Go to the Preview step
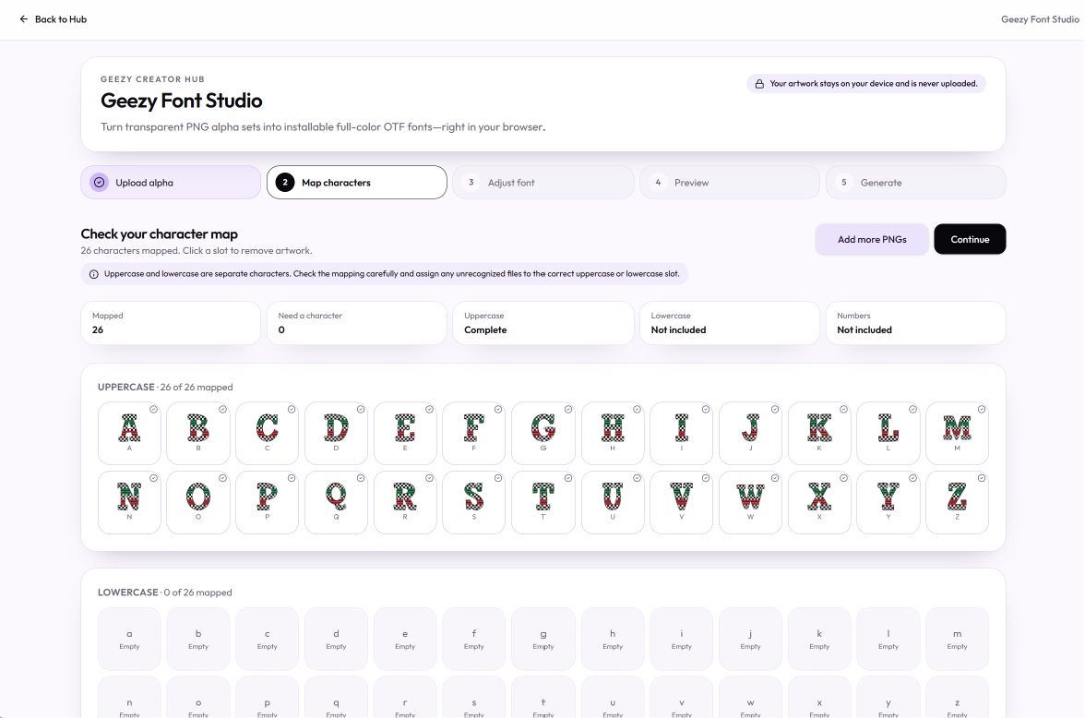 [x=729, y=183]
